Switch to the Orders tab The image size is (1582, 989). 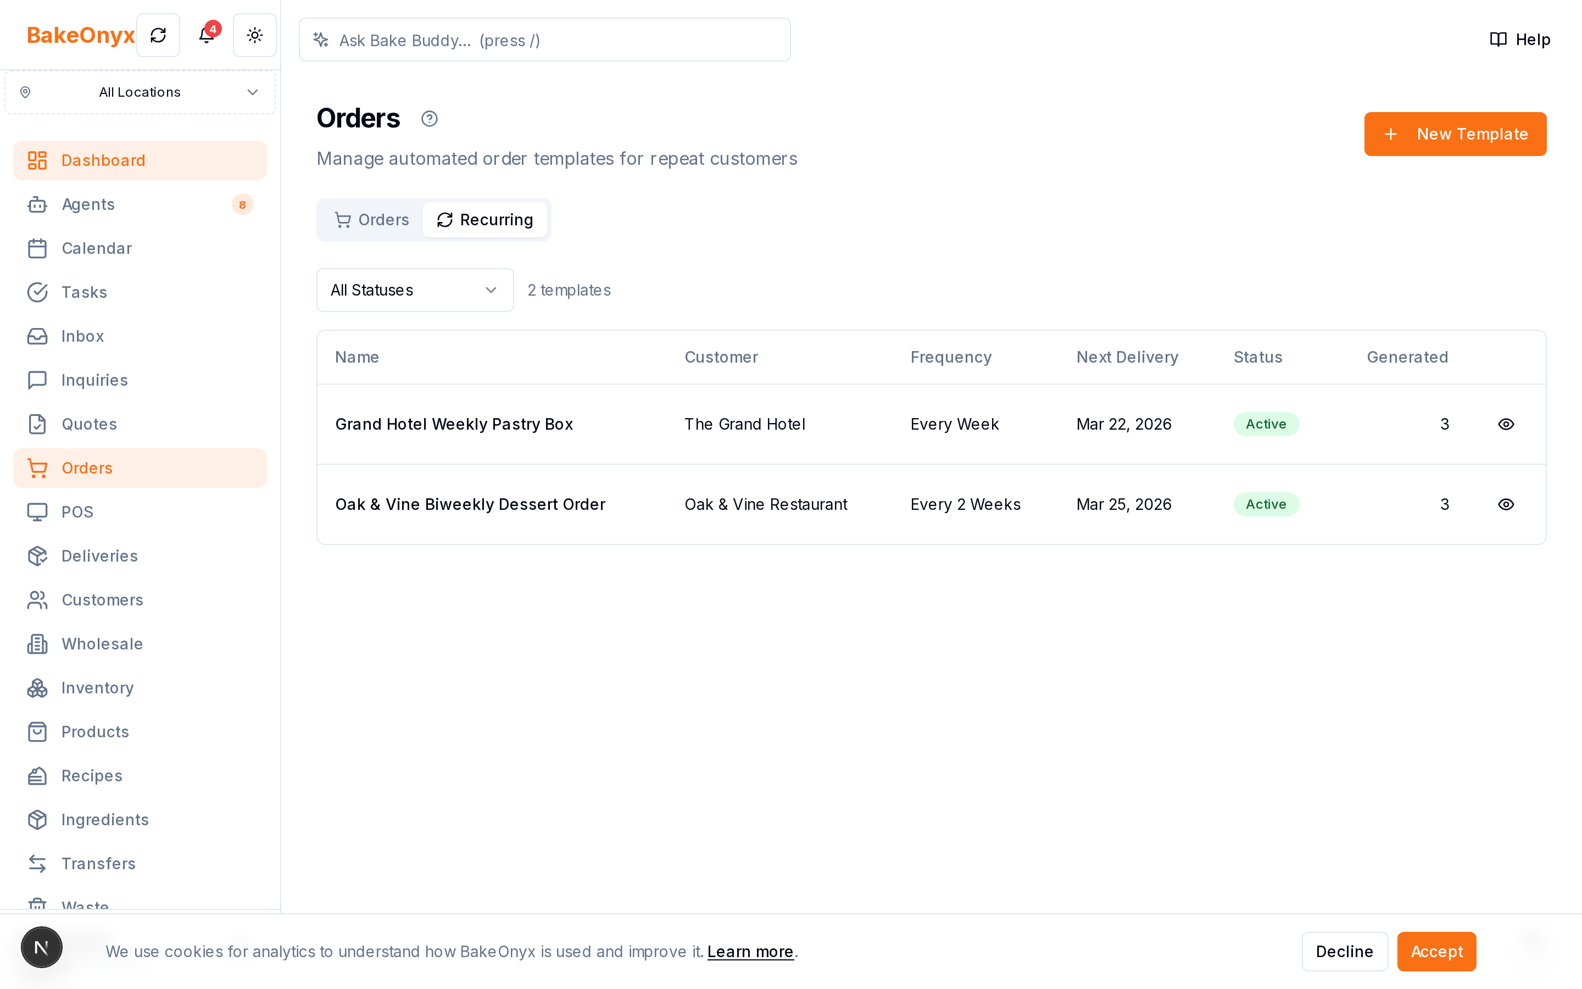[x=371, y=220]
